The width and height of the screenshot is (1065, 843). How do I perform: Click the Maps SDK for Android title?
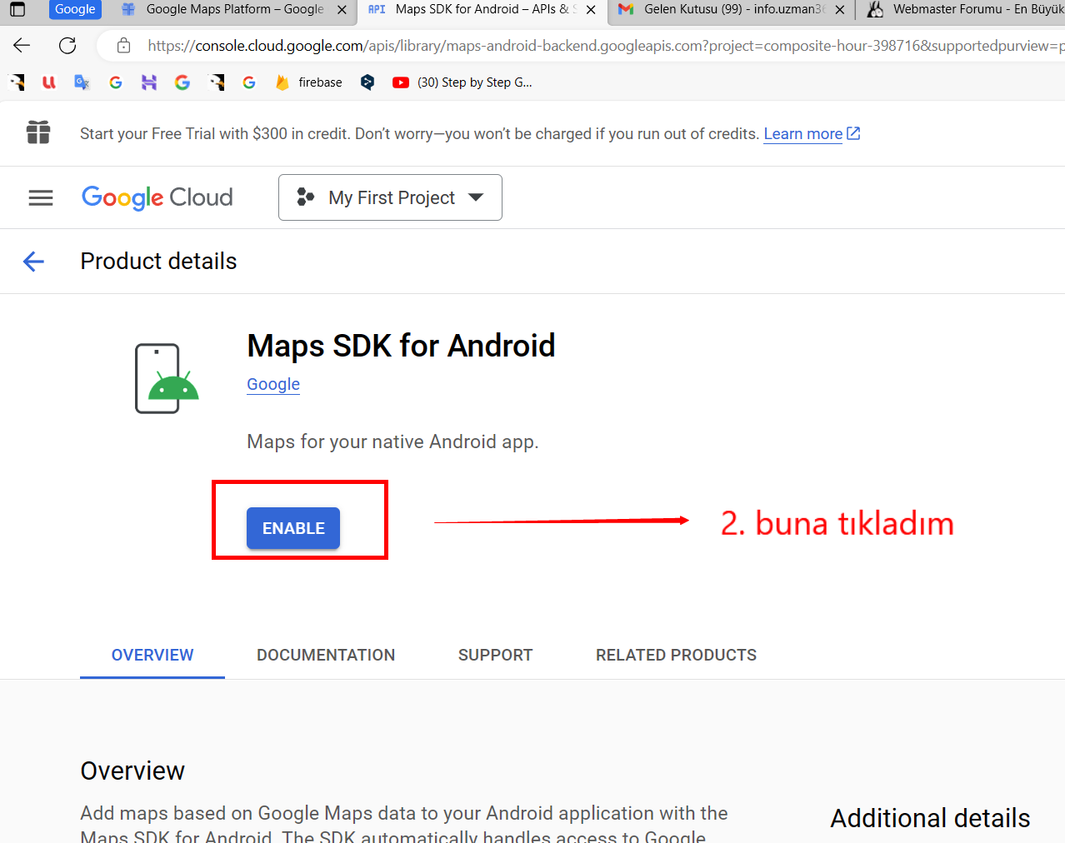pos(401,346)
